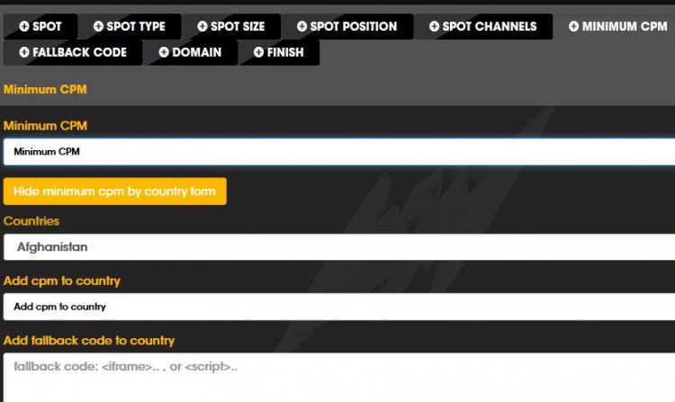Open the Countries dropdown showing Afghanistan
The height and width of the screenshot is (402, 675).
tap(339, 246)
